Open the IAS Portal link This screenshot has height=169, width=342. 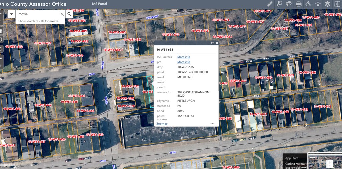99,4
